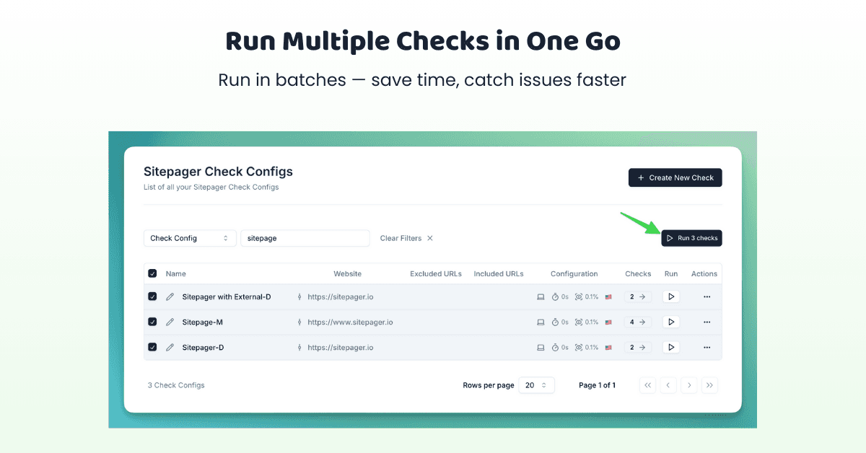This screenshot has width=866, height=453.
Task: Click the flag icon in the Sitepage-M row
Action: point(608,322)
